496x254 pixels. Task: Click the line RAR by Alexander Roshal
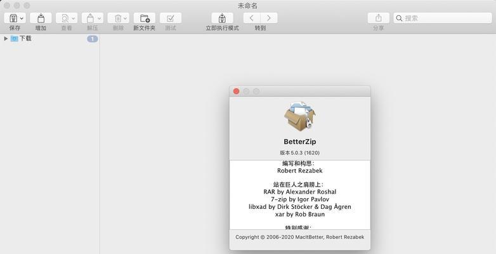coord(300,192)
